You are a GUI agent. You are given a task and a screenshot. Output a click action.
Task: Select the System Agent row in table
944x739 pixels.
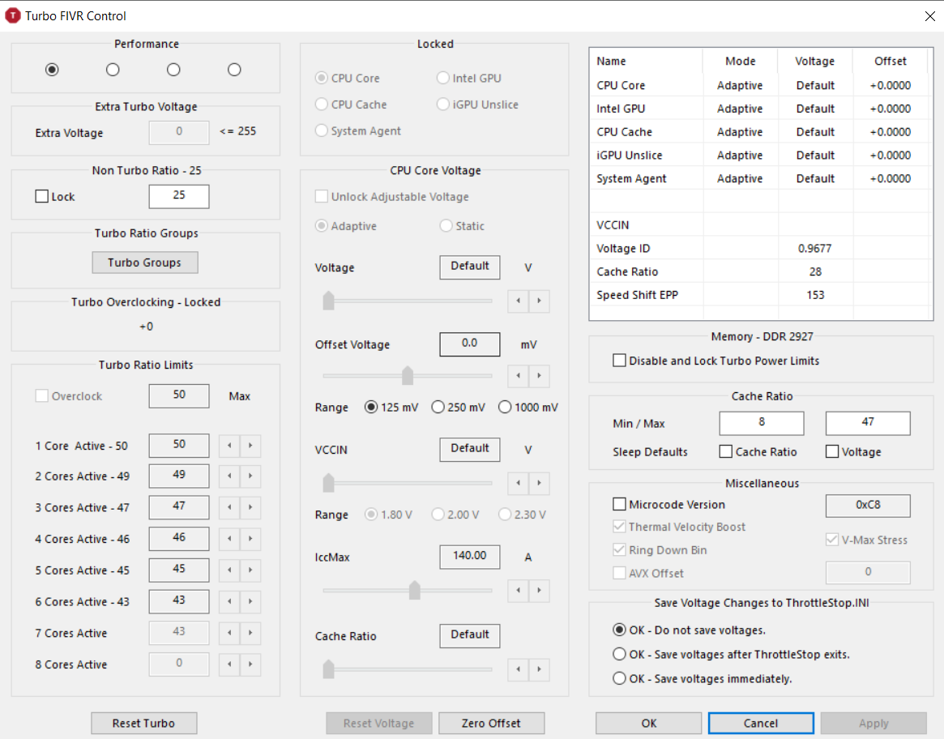pos(761,178)
